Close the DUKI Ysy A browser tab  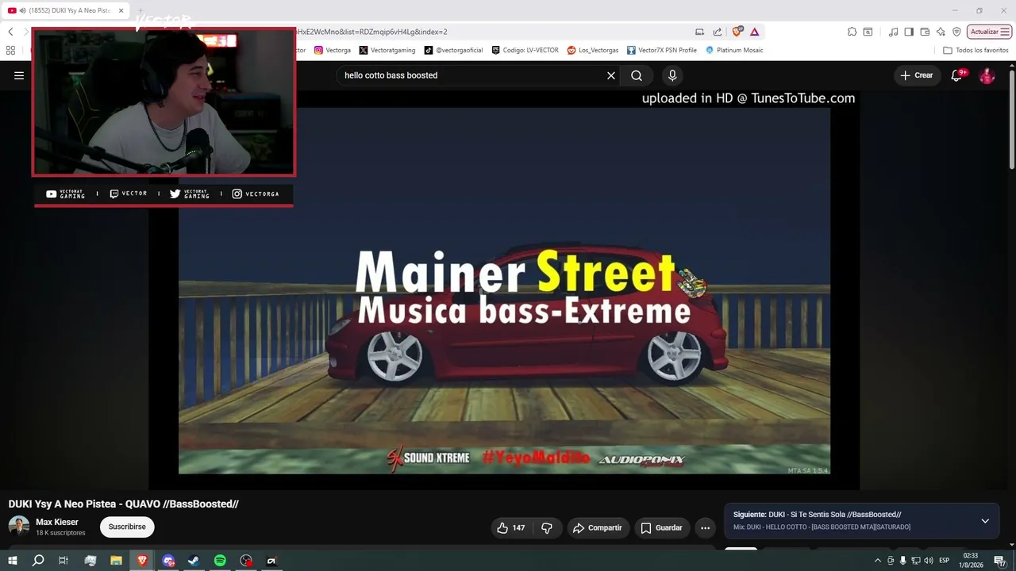click(121, 10)
